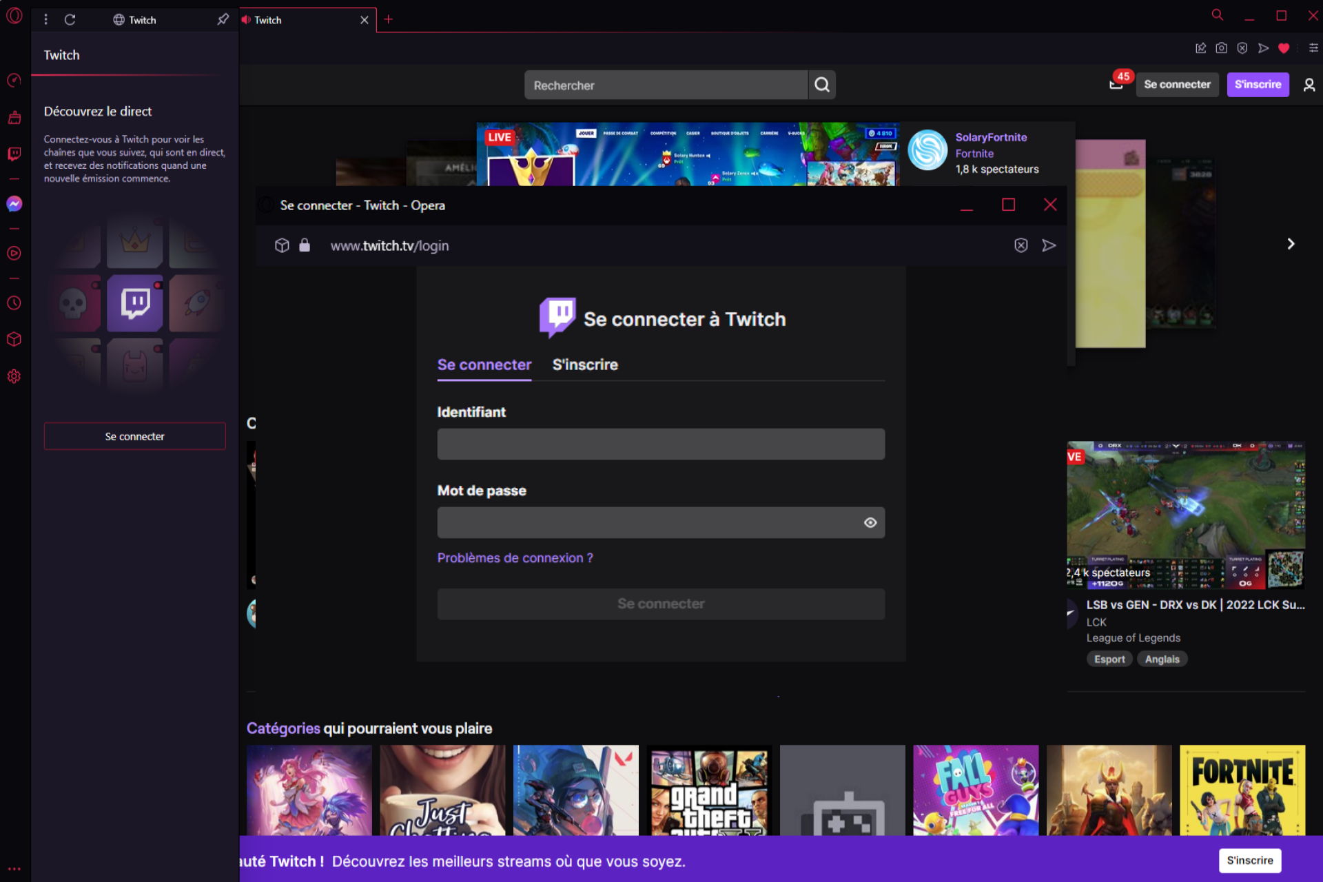This screenshot has width=1323, height=882.
Task: Open Messenger from the sidebar
Action: tap(14, 204)
